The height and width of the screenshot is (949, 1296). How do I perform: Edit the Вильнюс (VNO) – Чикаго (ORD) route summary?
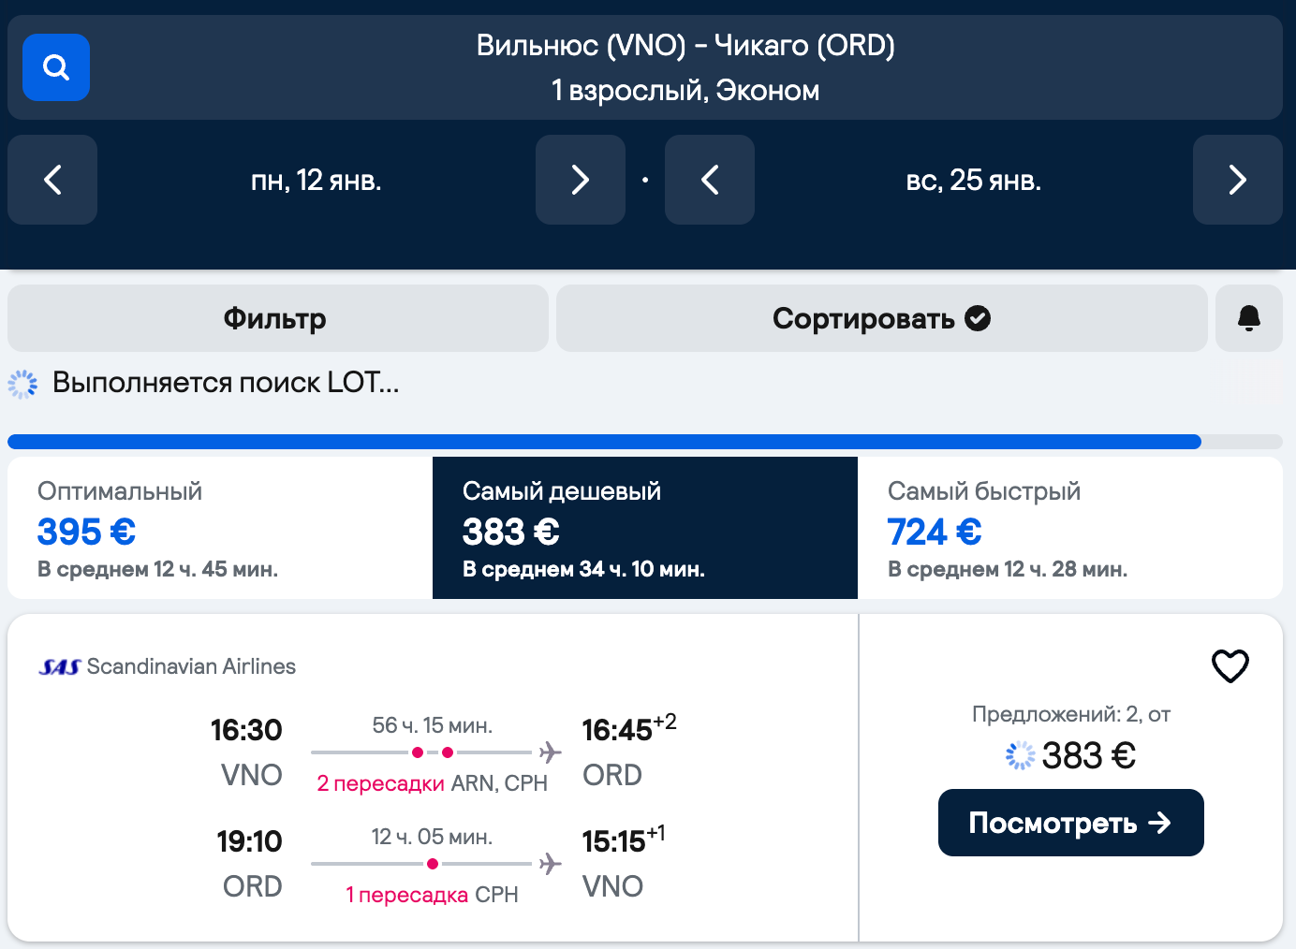tap(685, 67)
